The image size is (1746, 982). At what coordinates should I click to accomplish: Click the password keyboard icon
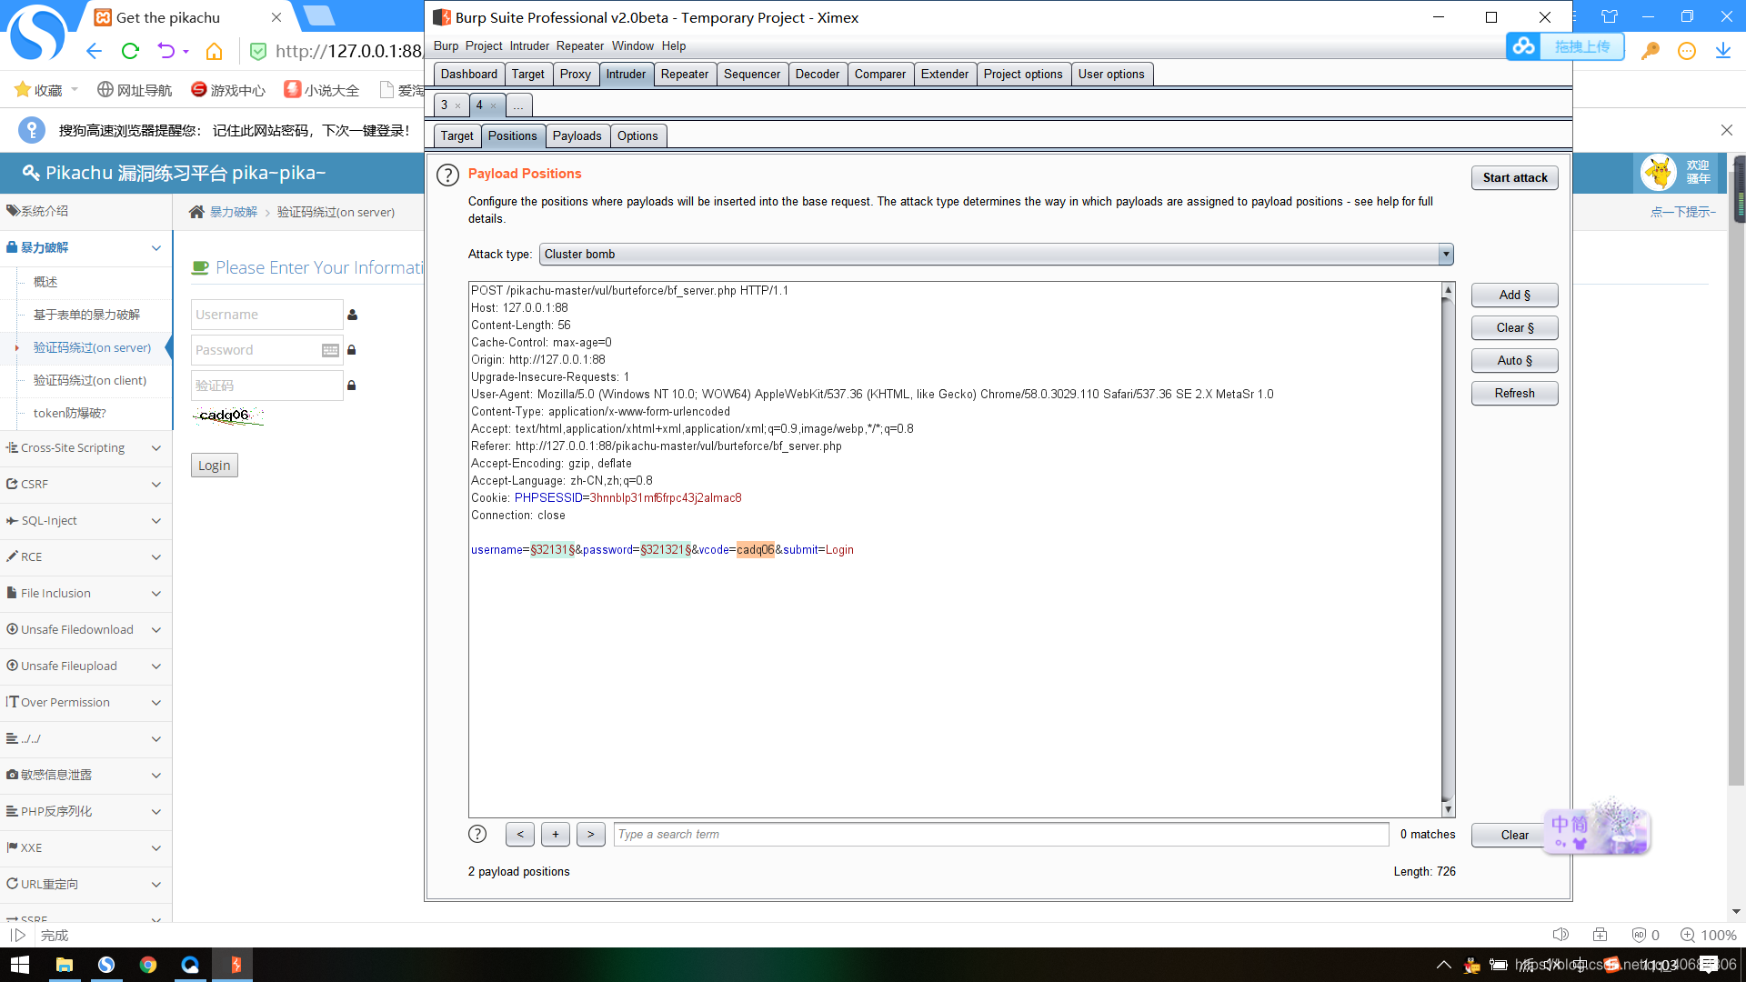(330, 350)
